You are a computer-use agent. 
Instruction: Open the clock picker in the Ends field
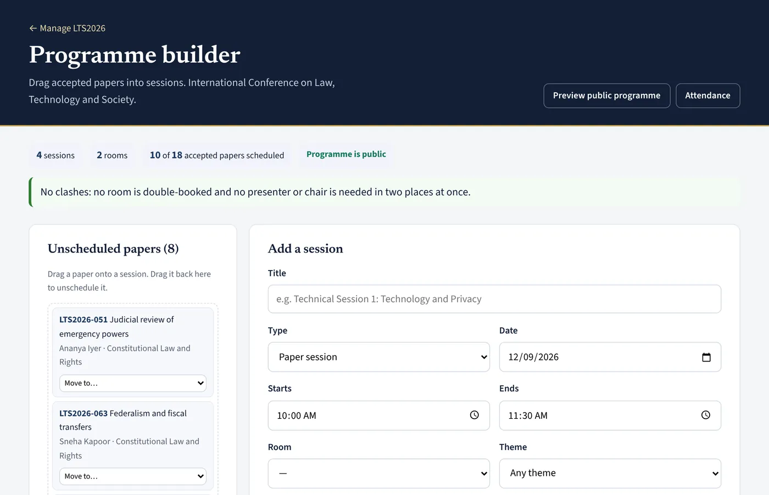706,415
